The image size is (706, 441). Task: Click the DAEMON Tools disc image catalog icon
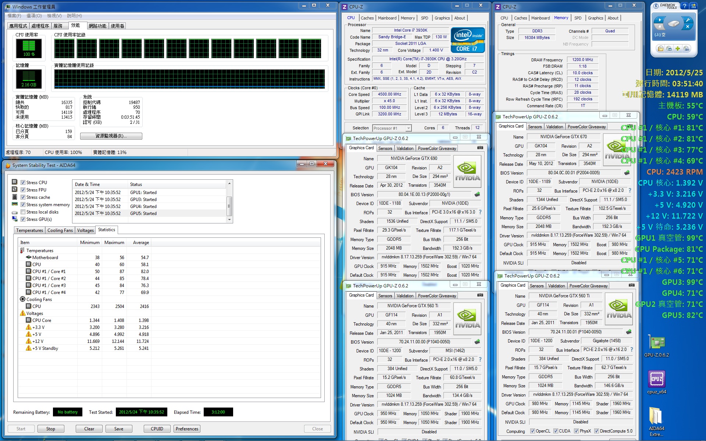tap(669, 49)
